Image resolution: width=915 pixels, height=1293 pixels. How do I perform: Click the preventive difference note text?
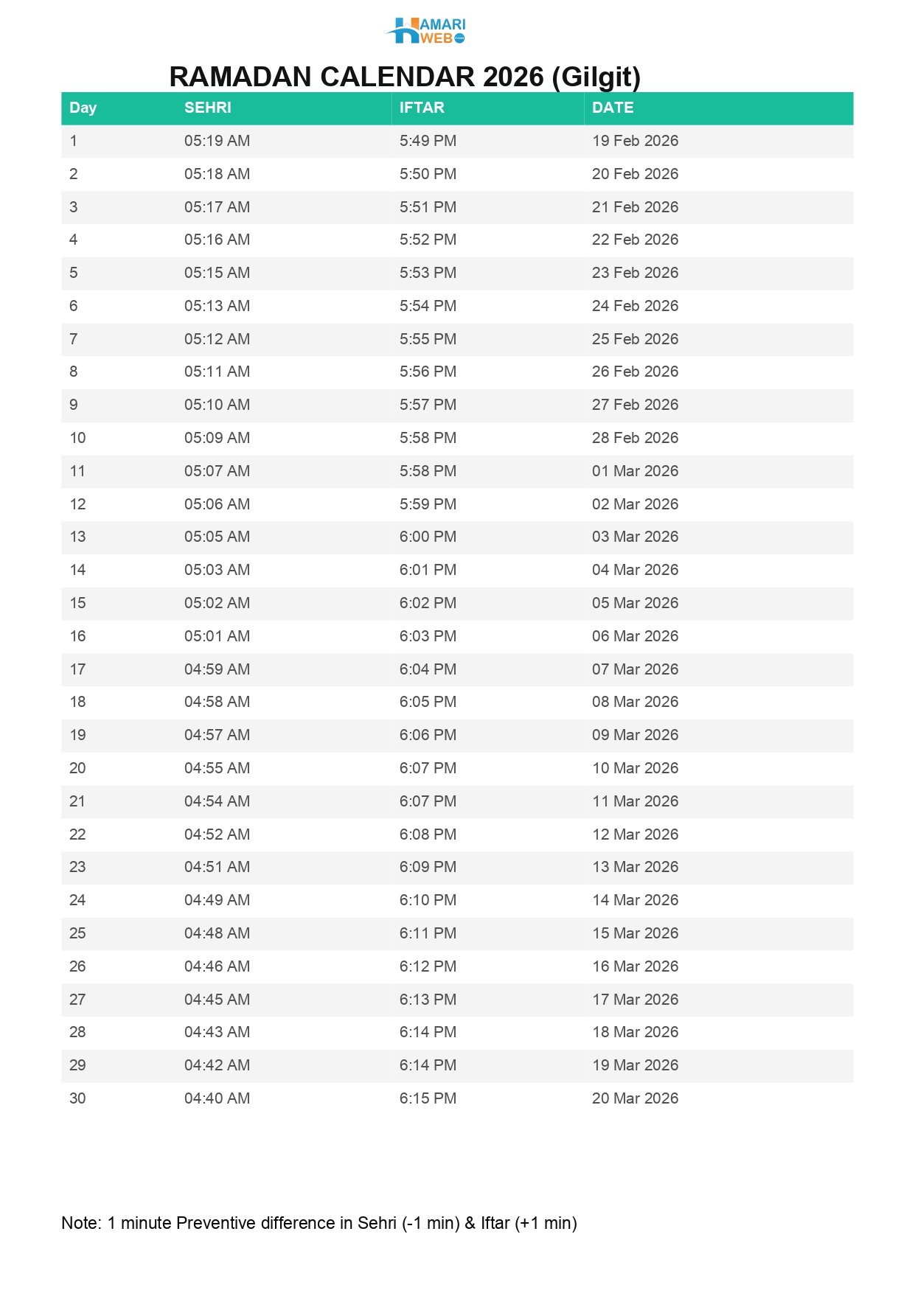point(319,1223)
